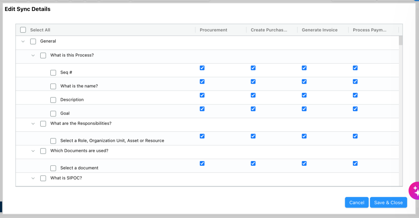Check the Select All checkbox

(23, 30)
